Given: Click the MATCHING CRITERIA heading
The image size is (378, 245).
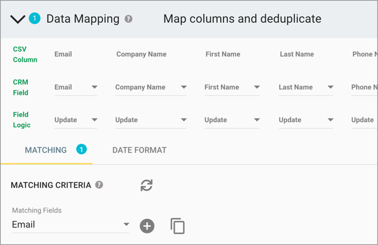Looking at the screenshot, I should coord(51,185).
